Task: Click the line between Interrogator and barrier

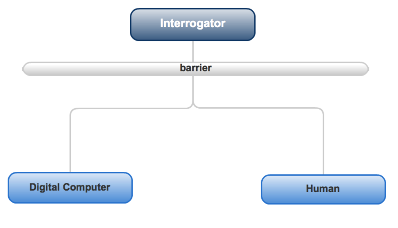Action: coord(193,51)
